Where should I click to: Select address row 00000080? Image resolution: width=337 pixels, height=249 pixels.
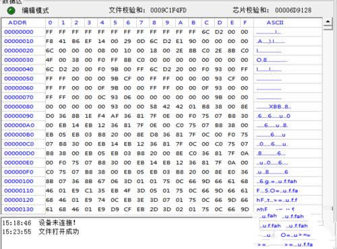click(x=19, y=106)
